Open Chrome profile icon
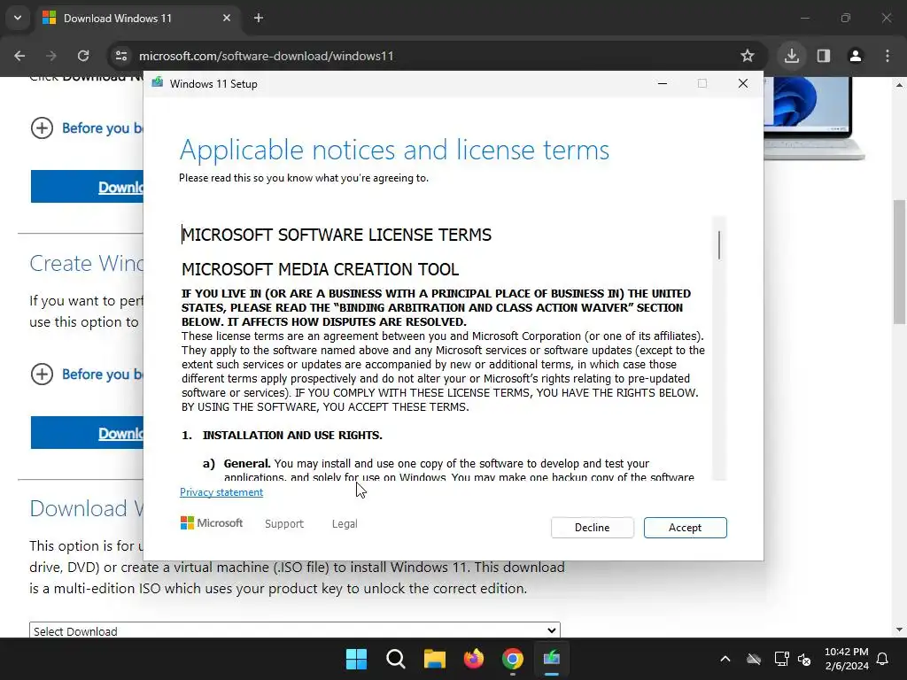Screen dimensions: 907x680 pos(856,56)
